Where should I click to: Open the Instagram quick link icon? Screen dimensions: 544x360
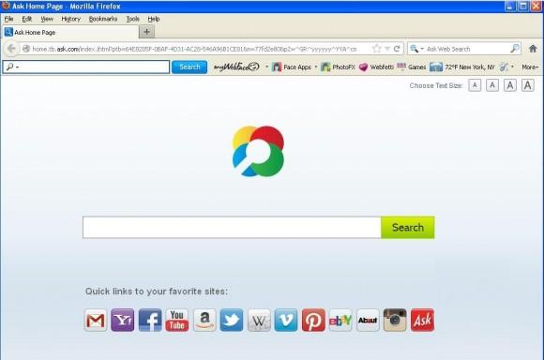pyautogui.click(x=395, y=320)
